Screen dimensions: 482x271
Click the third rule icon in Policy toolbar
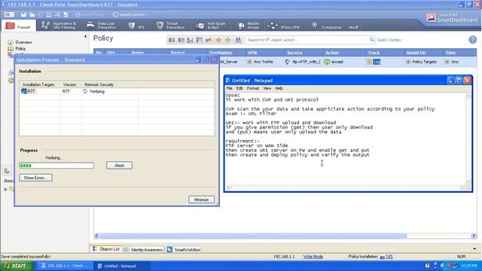191,40
